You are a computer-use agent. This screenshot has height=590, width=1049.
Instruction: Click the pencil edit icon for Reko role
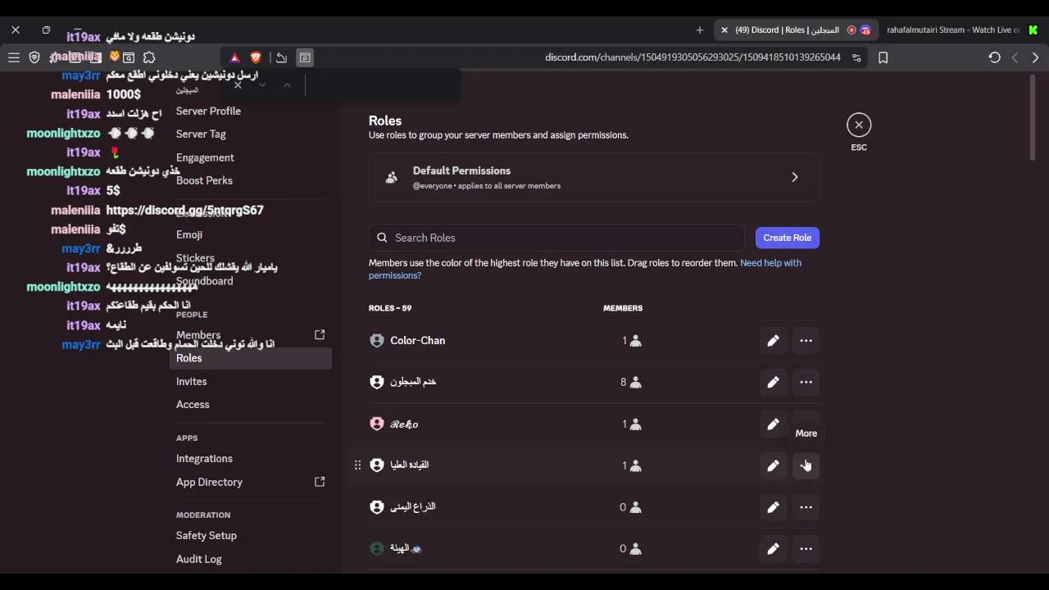[x=773, y=424]
